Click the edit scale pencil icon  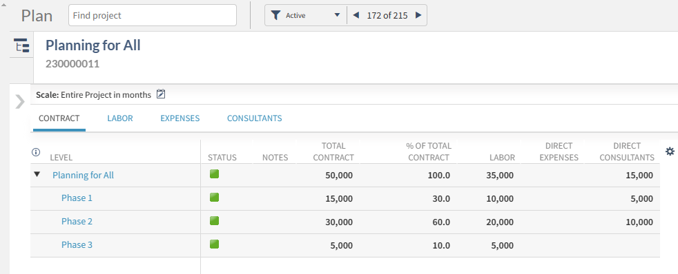161,94
